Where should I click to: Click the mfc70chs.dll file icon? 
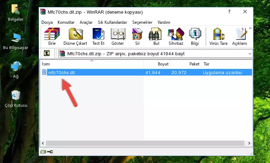[x=44, y=72]
